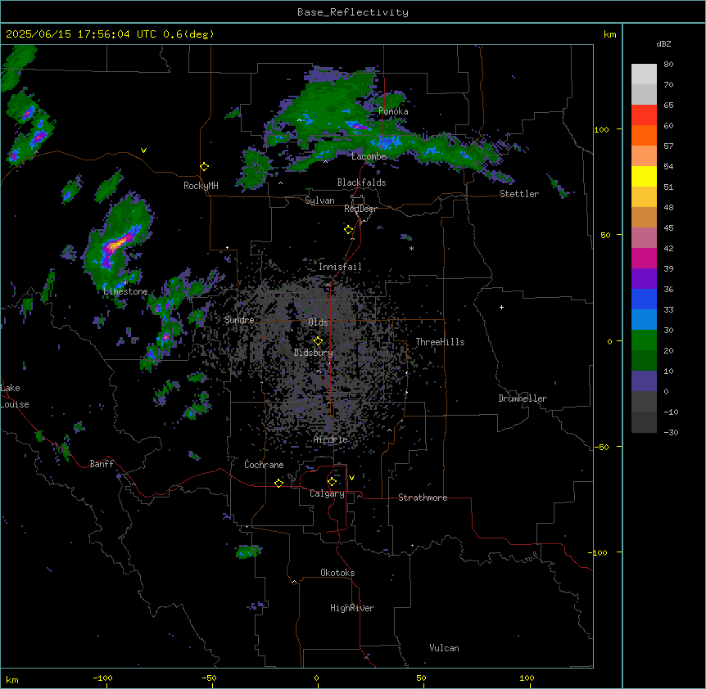Select the magenta 39-42 dBZ legend swatch

(x=644, y=258)
